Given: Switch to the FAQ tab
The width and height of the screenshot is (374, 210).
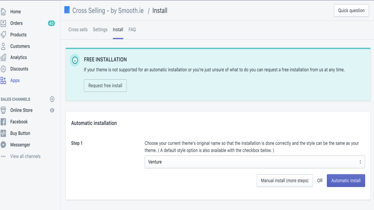Looking at the screenshot, I should pos(132,29).
